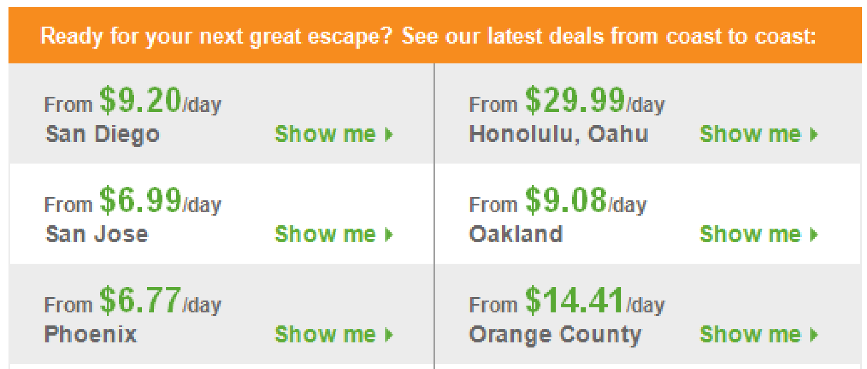Click the arrow icon in the Orange County deal

click(x=814, y=334)
